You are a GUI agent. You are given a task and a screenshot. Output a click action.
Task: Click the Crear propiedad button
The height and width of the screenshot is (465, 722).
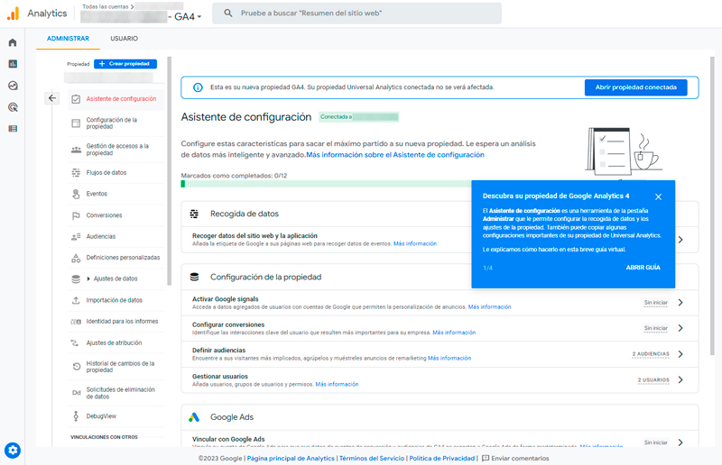point(125,64)
